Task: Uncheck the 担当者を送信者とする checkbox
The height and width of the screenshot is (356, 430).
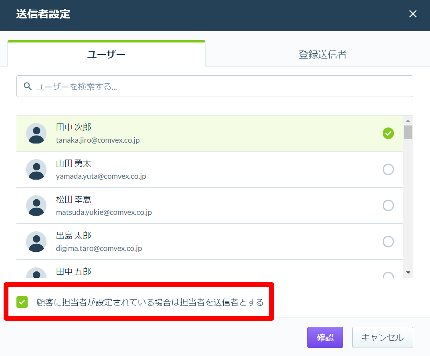Action: pos(22,302)
